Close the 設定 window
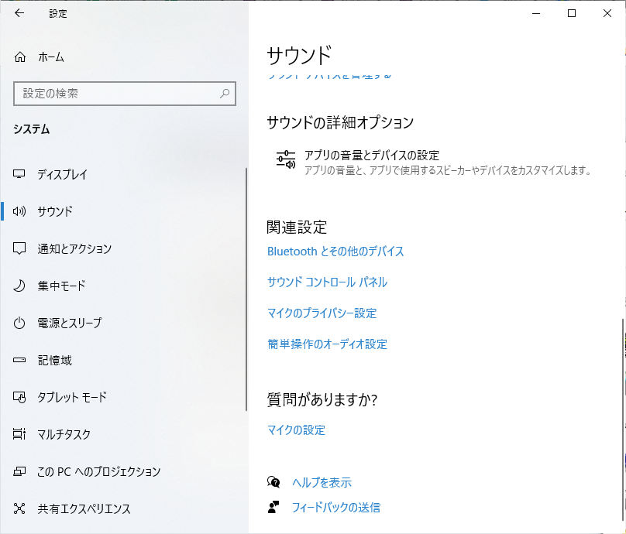Screen dimensions: 626x534 click(x=607, y=13)
